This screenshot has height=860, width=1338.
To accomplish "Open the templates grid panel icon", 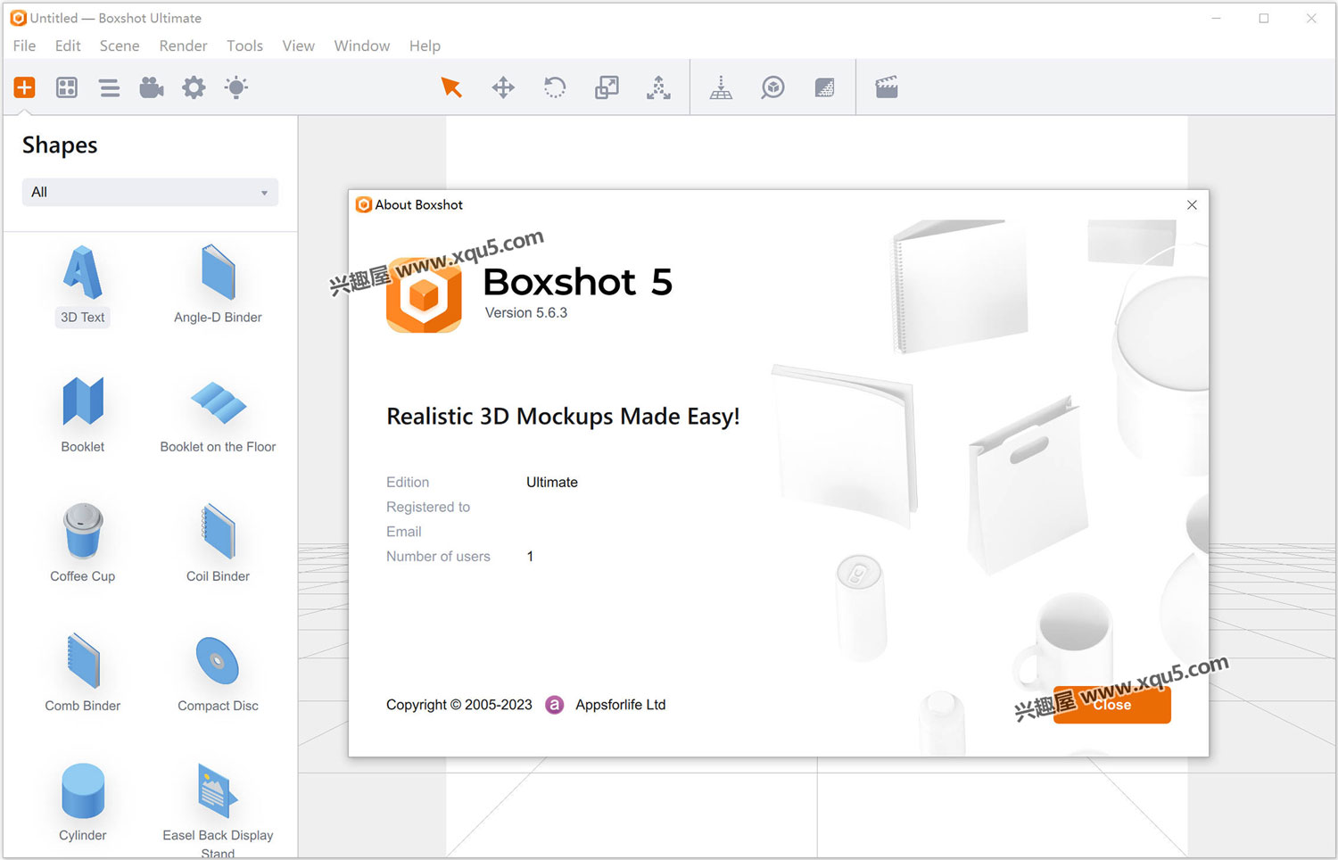I will pos(67,87).
